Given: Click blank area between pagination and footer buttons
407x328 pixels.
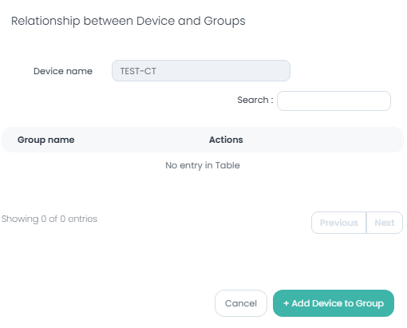Looking at the screenshot, I should [203, 262].
